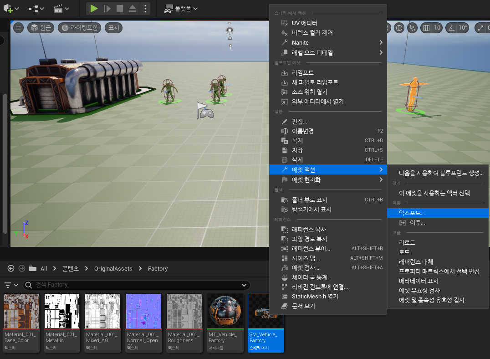The width and height of the screenshot is (490, 359).
Task: Open the 라이팅포함 view mode menu
Action: click(79, 28)
